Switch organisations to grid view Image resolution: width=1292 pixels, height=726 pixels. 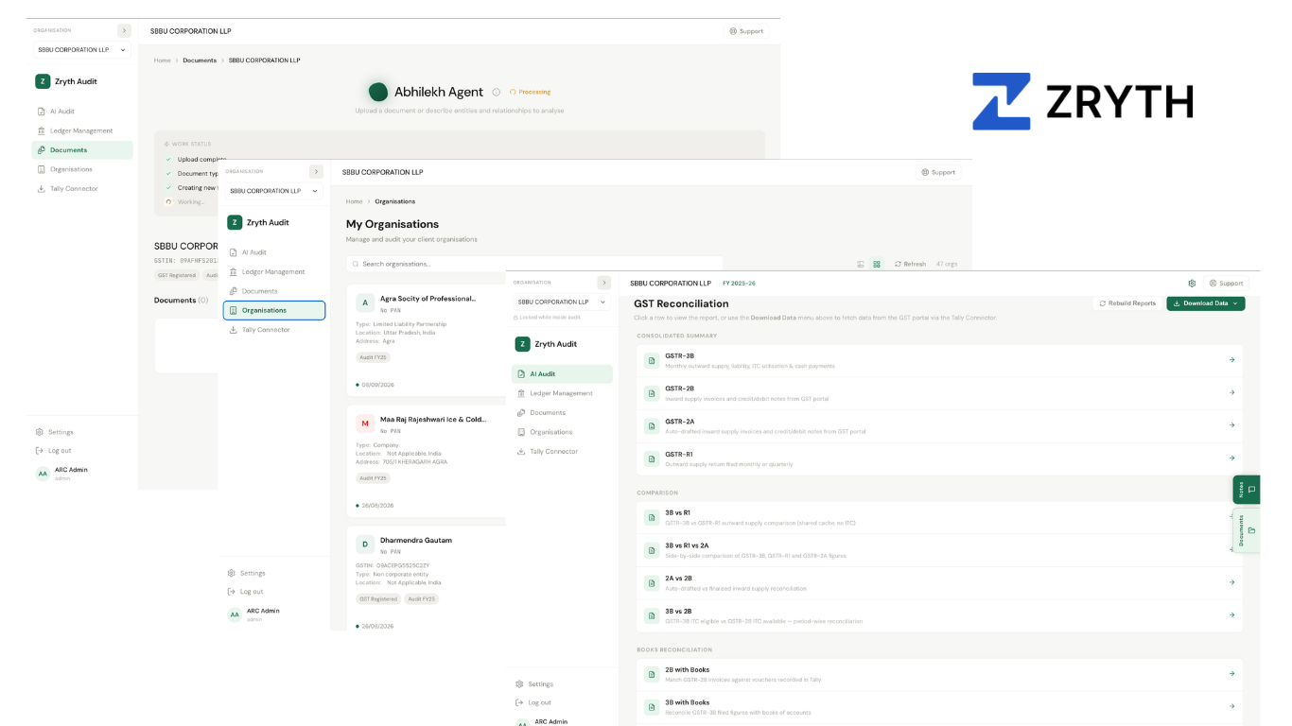click(x=877, y=265)
